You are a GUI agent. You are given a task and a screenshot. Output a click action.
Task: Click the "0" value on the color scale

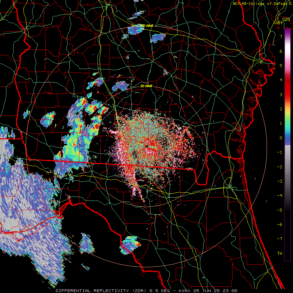click(x=281, y=138)
